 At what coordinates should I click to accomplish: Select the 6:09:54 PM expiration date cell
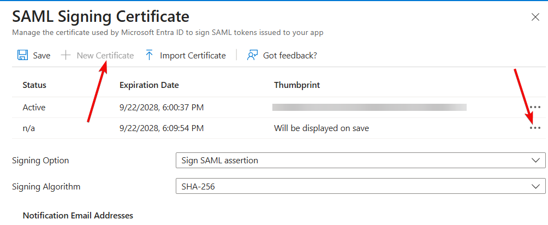pos(162,128)
